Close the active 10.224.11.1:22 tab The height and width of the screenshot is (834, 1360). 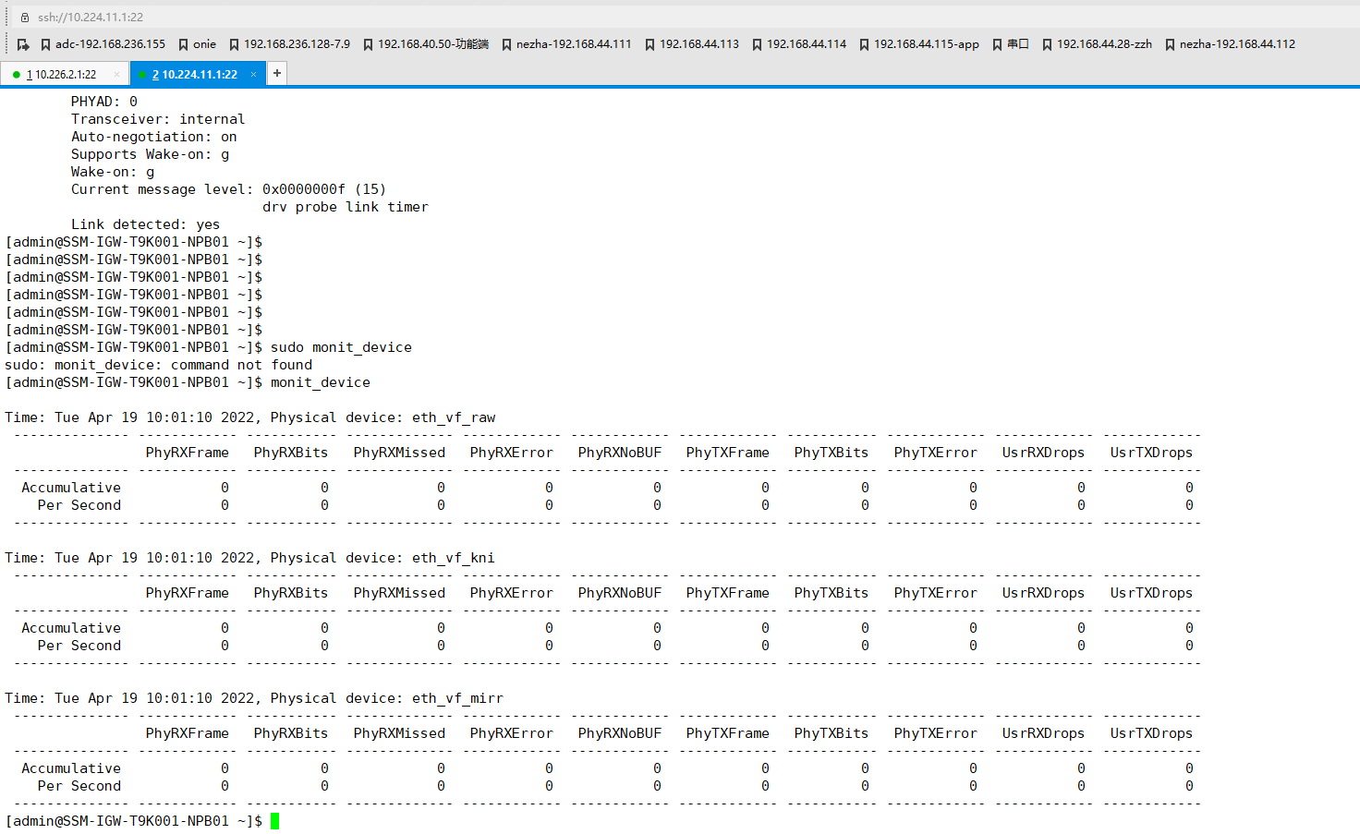coord(253,75)
